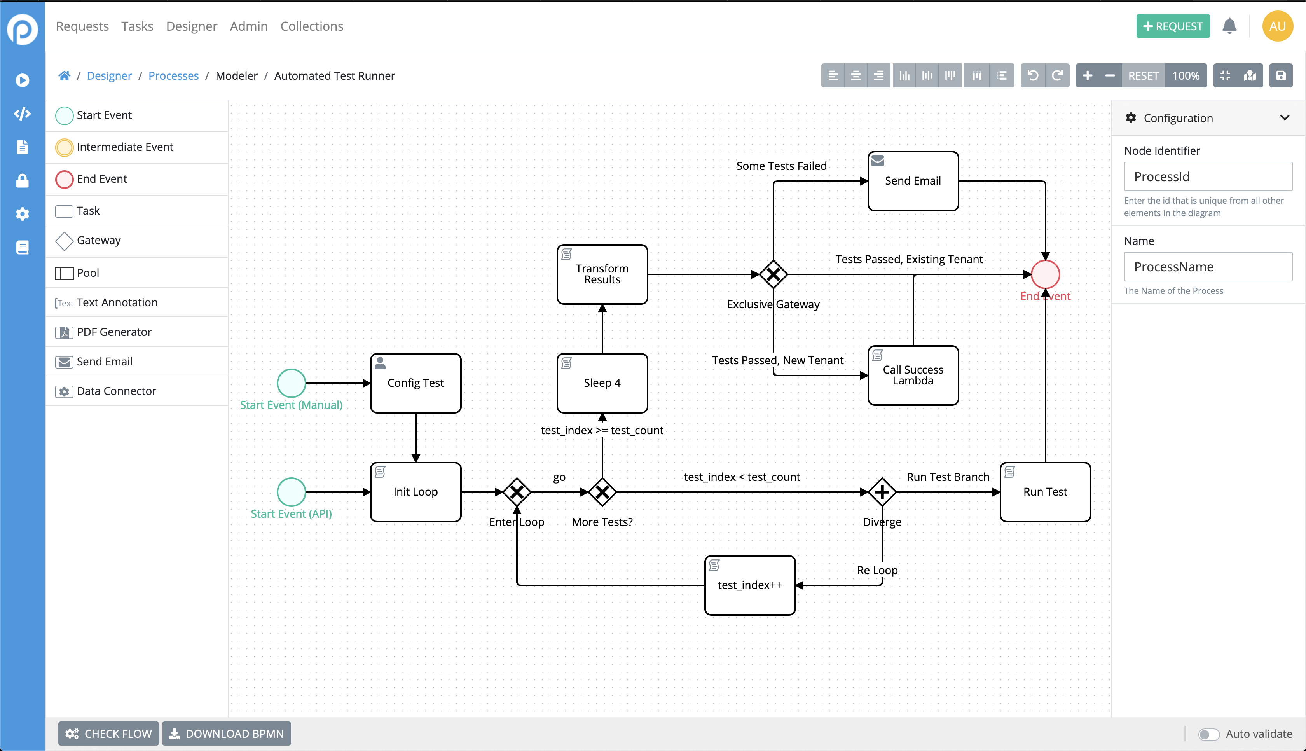This screenshot has width=1306, height=751.
Task: Click the Start Event shape in palette
Action: tap(65, 115)
